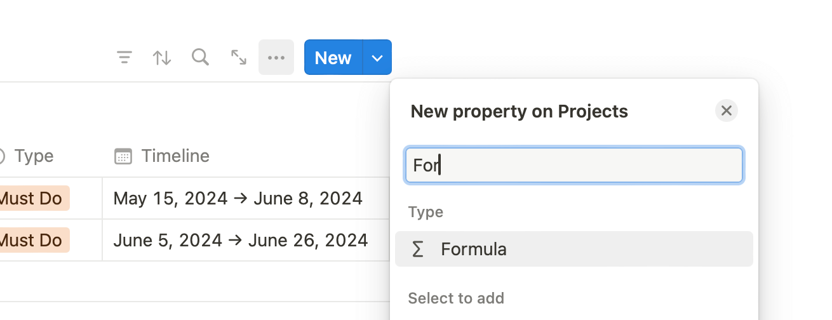This screenshot has height=320, width=832.
Task: Click the "New property on Projects" panel title
Action: click(519, 112)
